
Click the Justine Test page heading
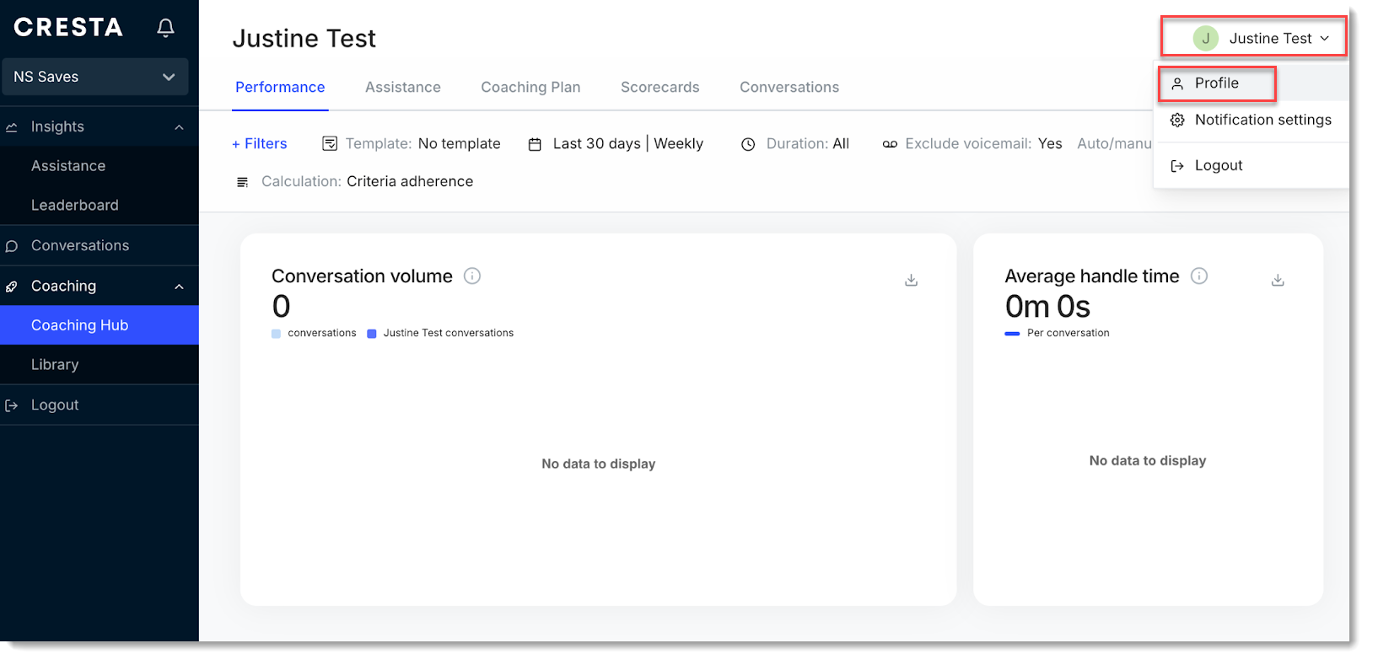pos(304,39)
